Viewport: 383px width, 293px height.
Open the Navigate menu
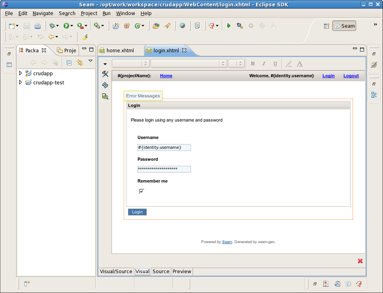click(x=43, y=13)
